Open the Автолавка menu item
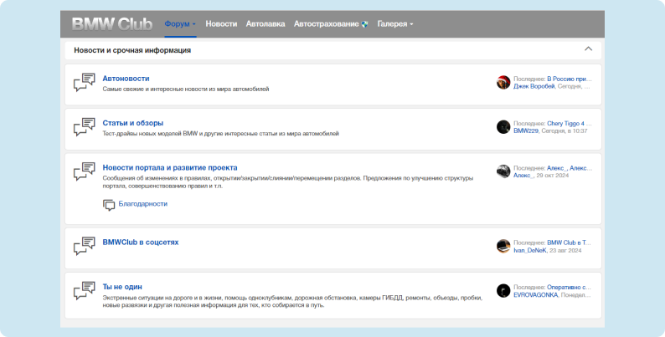This screenshot has width=665, height=337. pos(265,24)
